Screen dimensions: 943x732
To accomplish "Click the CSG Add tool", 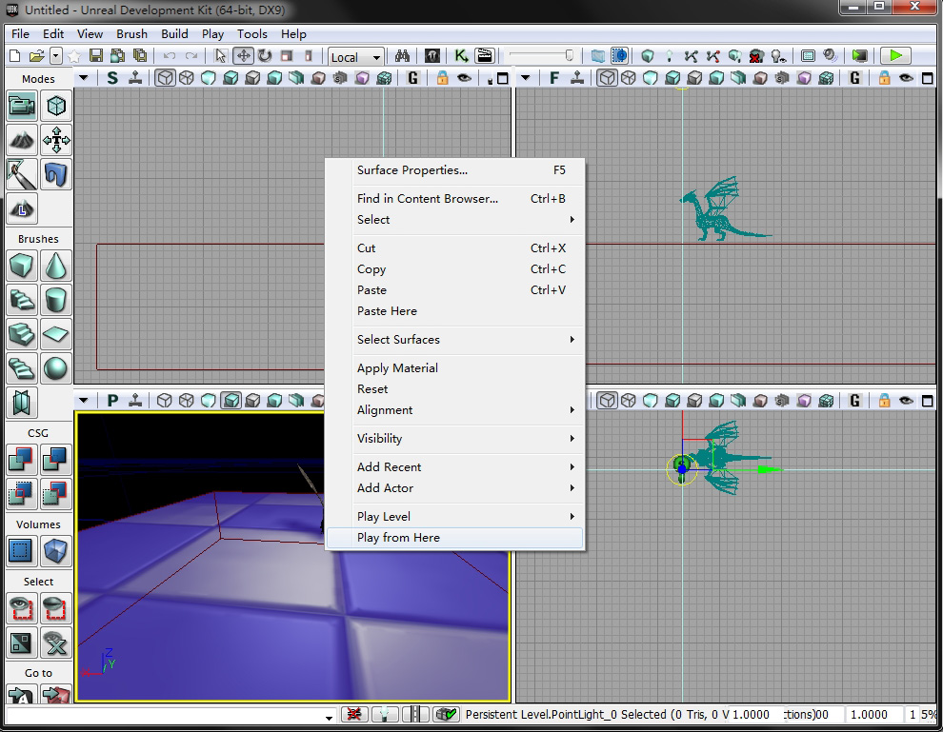I will point(22,460).
